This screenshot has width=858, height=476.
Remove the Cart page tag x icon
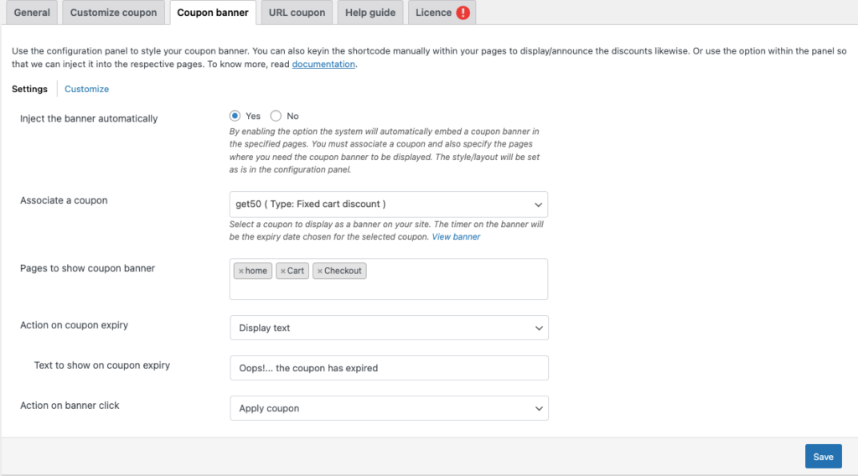(283, 272)
